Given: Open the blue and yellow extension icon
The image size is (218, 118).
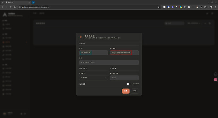Looking at the screenshot, I should click(181, 7).
